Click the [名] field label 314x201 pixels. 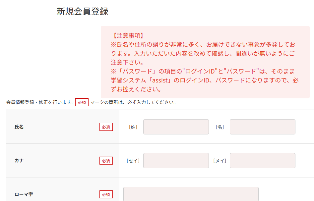[220, 127]
